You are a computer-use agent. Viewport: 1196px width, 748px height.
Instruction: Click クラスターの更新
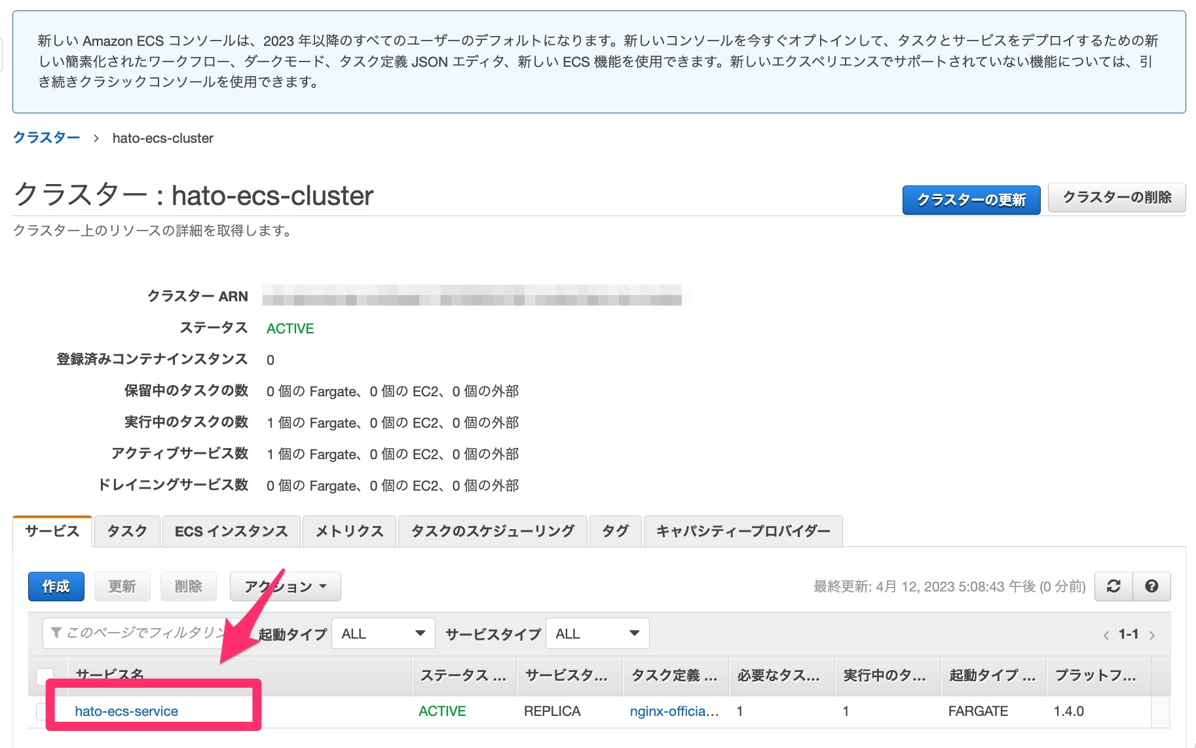pyautogui.click(x=971, y=200)
